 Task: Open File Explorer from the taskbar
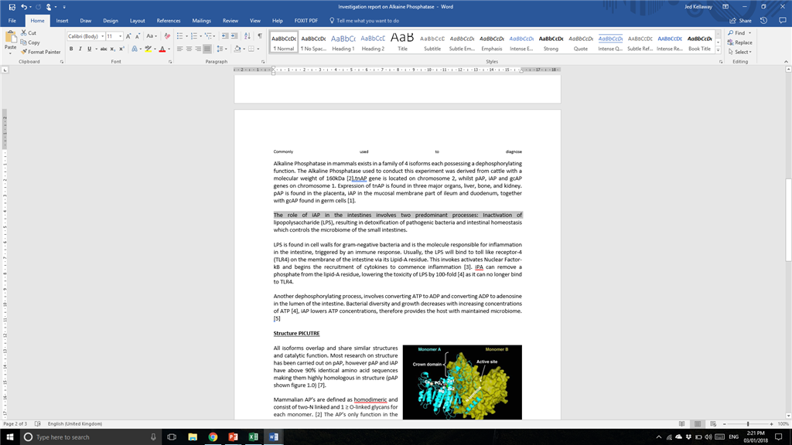(x=193, y=437)
